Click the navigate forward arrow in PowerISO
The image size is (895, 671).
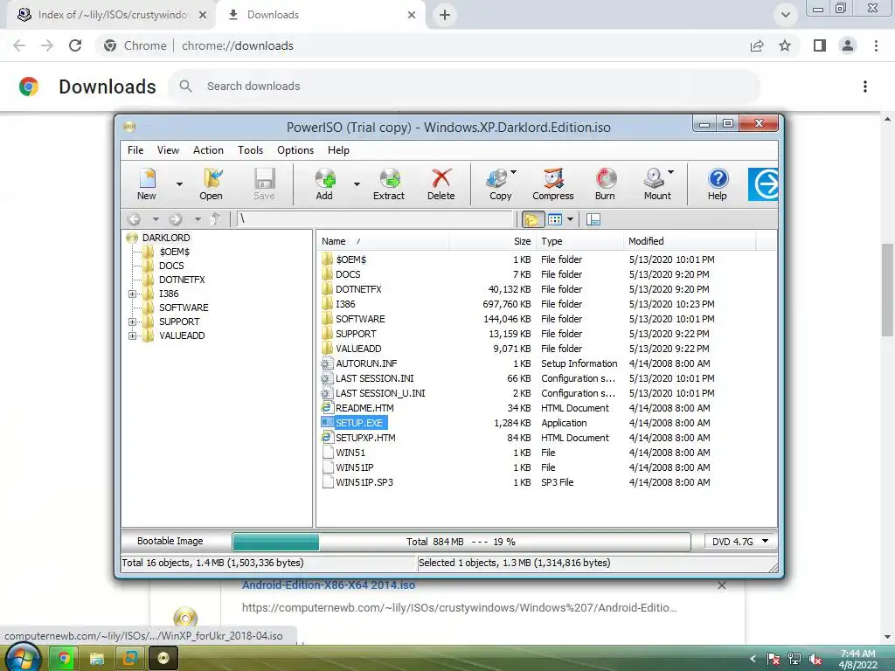pyautogui.click(x=175, y=219)
